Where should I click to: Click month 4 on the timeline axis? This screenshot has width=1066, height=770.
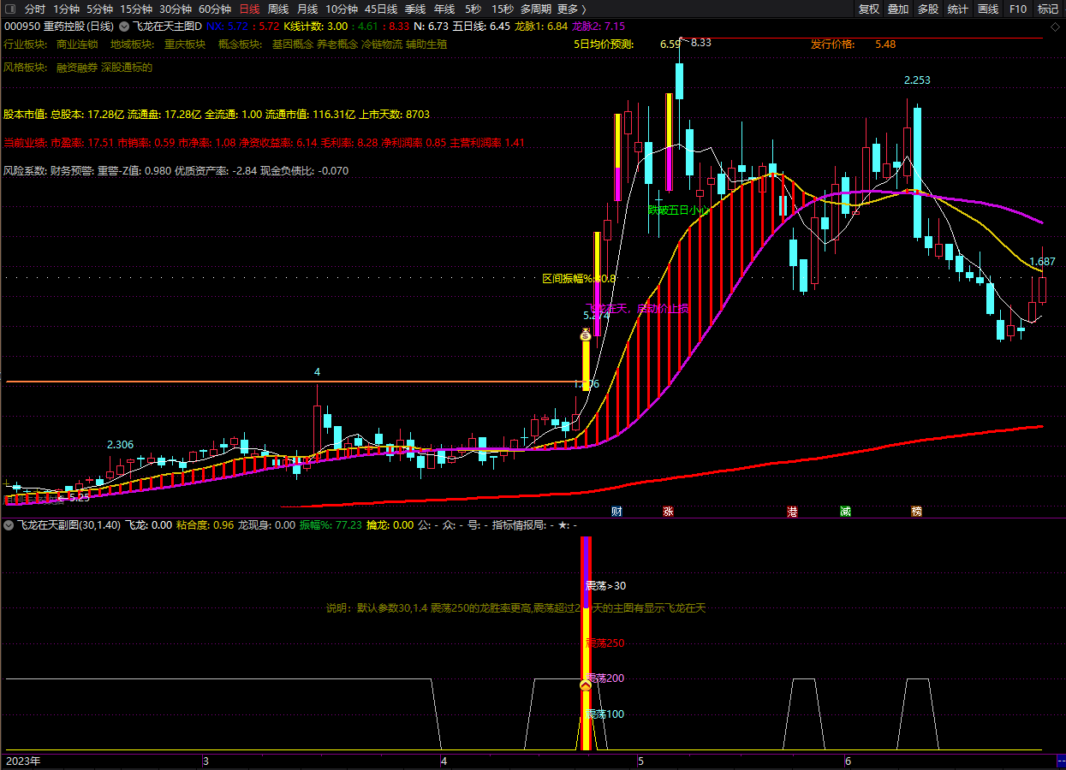[x=444, y=761]
